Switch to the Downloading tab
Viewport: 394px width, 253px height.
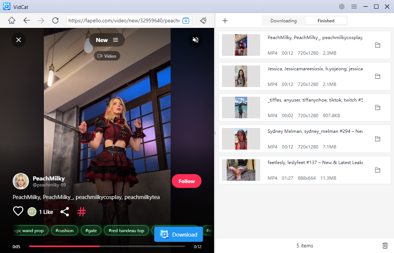[284, 20]
